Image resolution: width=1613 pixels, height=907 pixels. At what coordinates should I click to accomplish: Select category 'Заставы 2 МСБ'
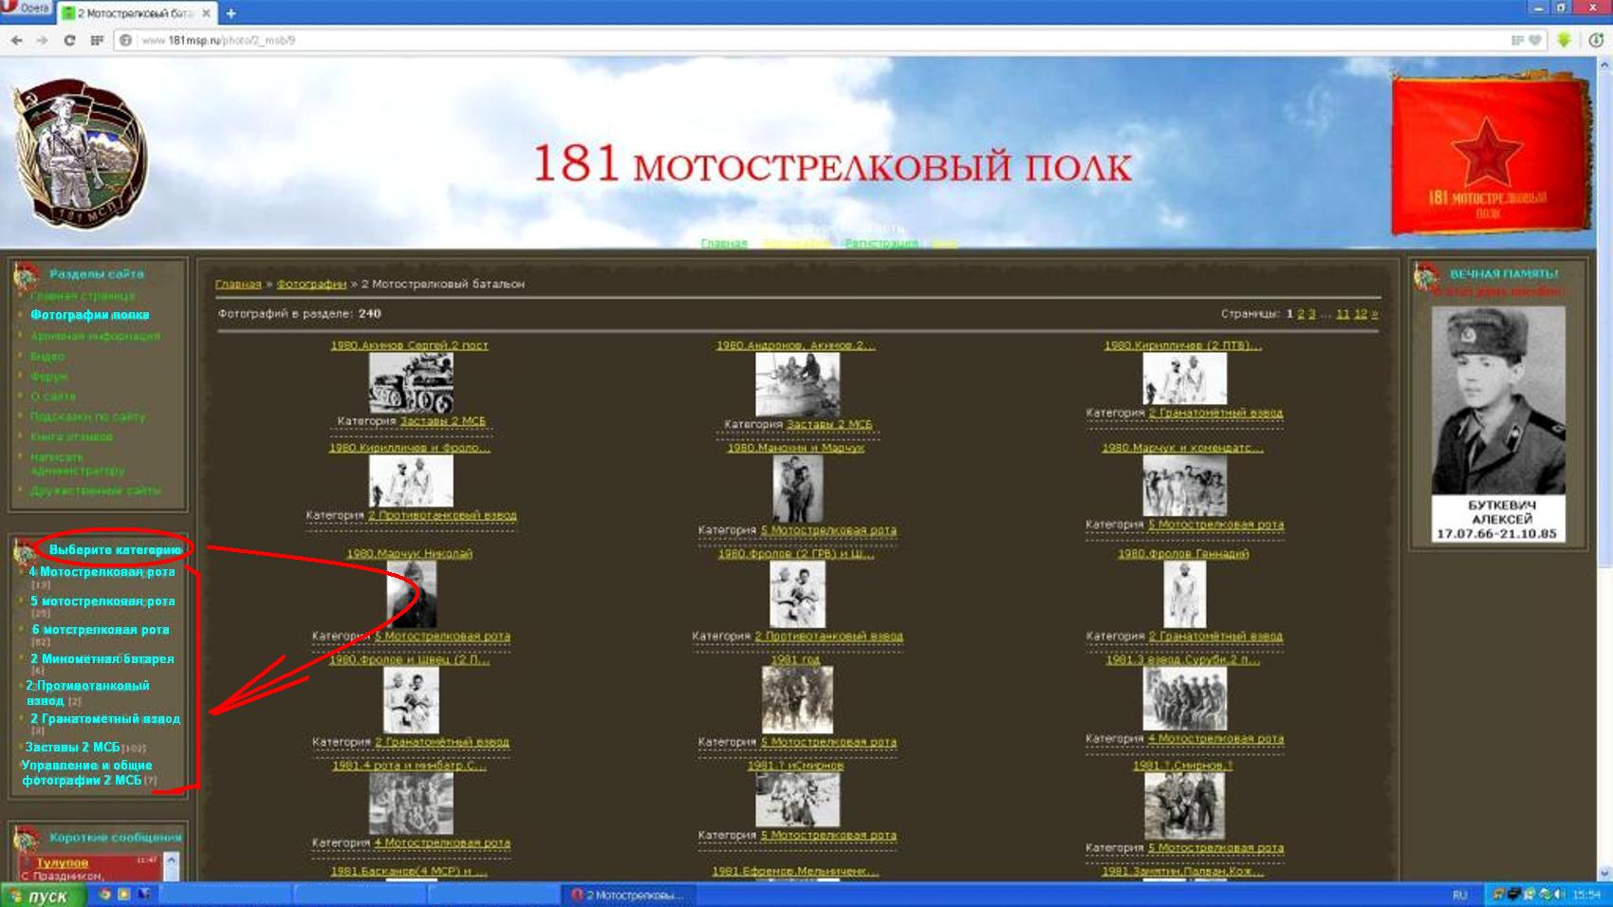[72, 748]
